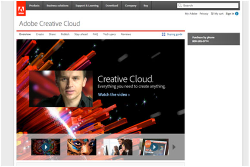Viewport: 250px width, 167px height.
Task: Open the My cart link
Action: [219, 14]
